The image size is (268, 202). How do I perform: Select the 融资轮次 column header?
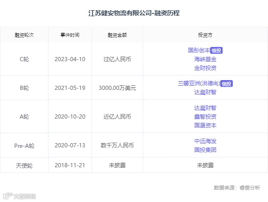pos(24,35)
